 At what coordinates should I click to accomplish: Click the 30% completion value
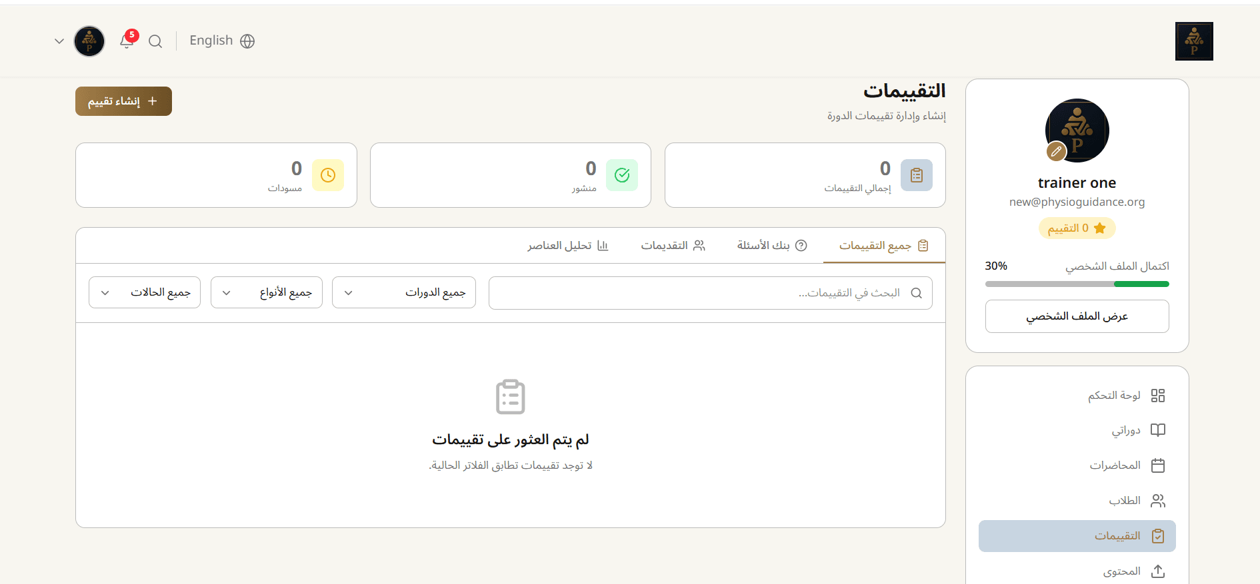pos(996,266)
